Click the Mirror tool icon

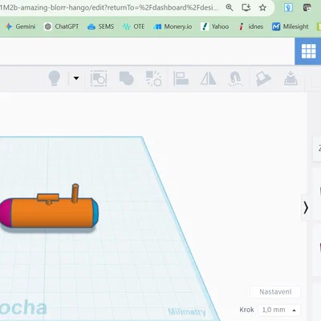click(x=209, y=79)
